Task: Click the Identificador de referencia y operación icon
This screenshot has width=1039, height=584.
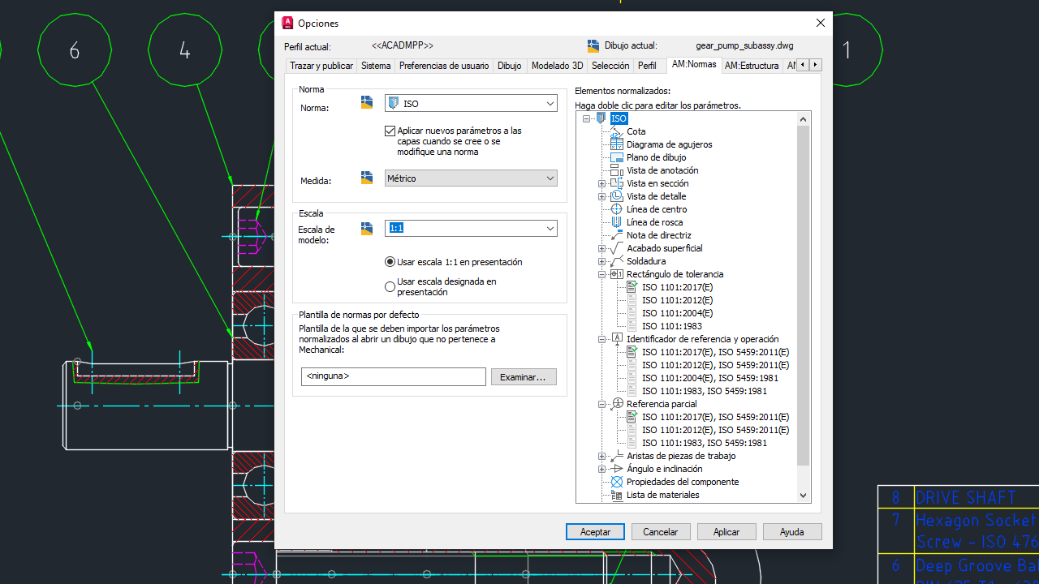Action: point(617,339)
